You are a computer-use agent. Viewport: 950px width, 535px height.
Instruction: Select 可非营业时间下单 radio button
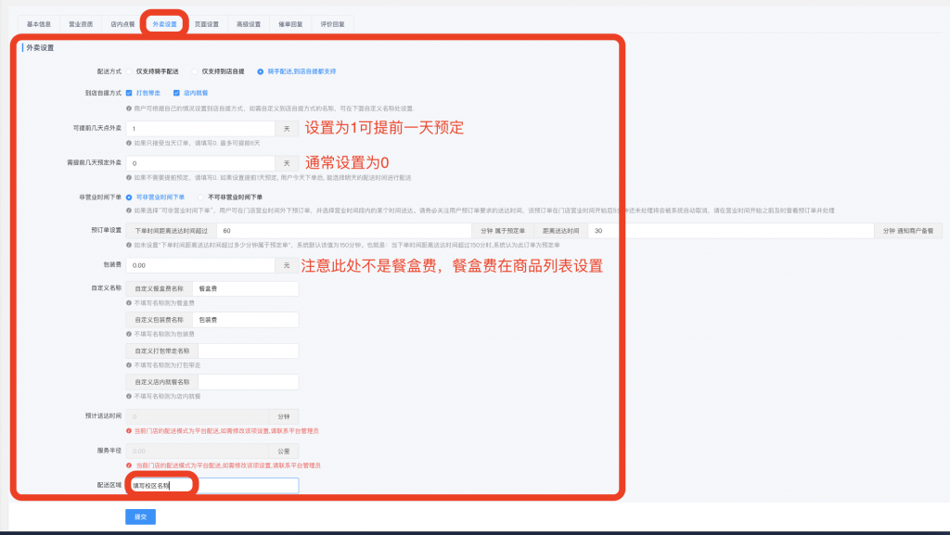click(131, 197)
